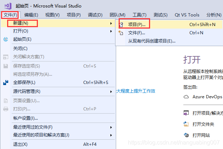This screenshot has width=223, height=149.
Task: Click the open website globe icon
Action: tap(186, 135)
